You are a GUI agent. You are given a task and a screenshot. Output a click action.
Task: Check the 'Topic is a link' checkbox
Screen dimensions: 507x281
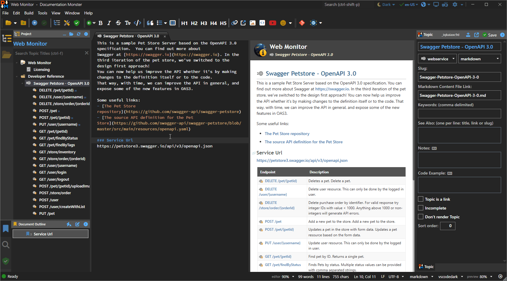click(421, 199)
